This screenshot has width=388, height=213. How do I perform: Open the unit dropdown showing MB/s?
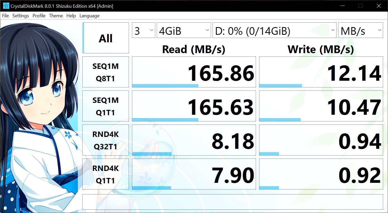(361, 30)
